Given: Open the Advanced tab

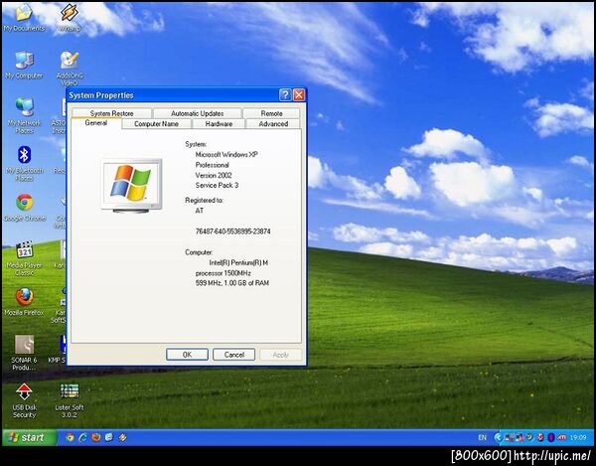Looking at the screenshot, I should 273,124.
